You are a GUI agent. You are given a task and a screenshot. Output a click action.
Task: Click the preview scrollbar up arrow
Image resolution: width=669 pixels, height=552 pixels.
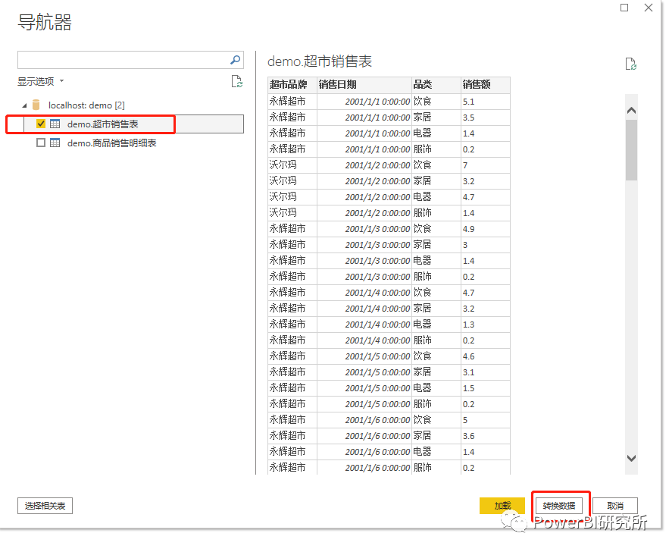coord(631,110)
